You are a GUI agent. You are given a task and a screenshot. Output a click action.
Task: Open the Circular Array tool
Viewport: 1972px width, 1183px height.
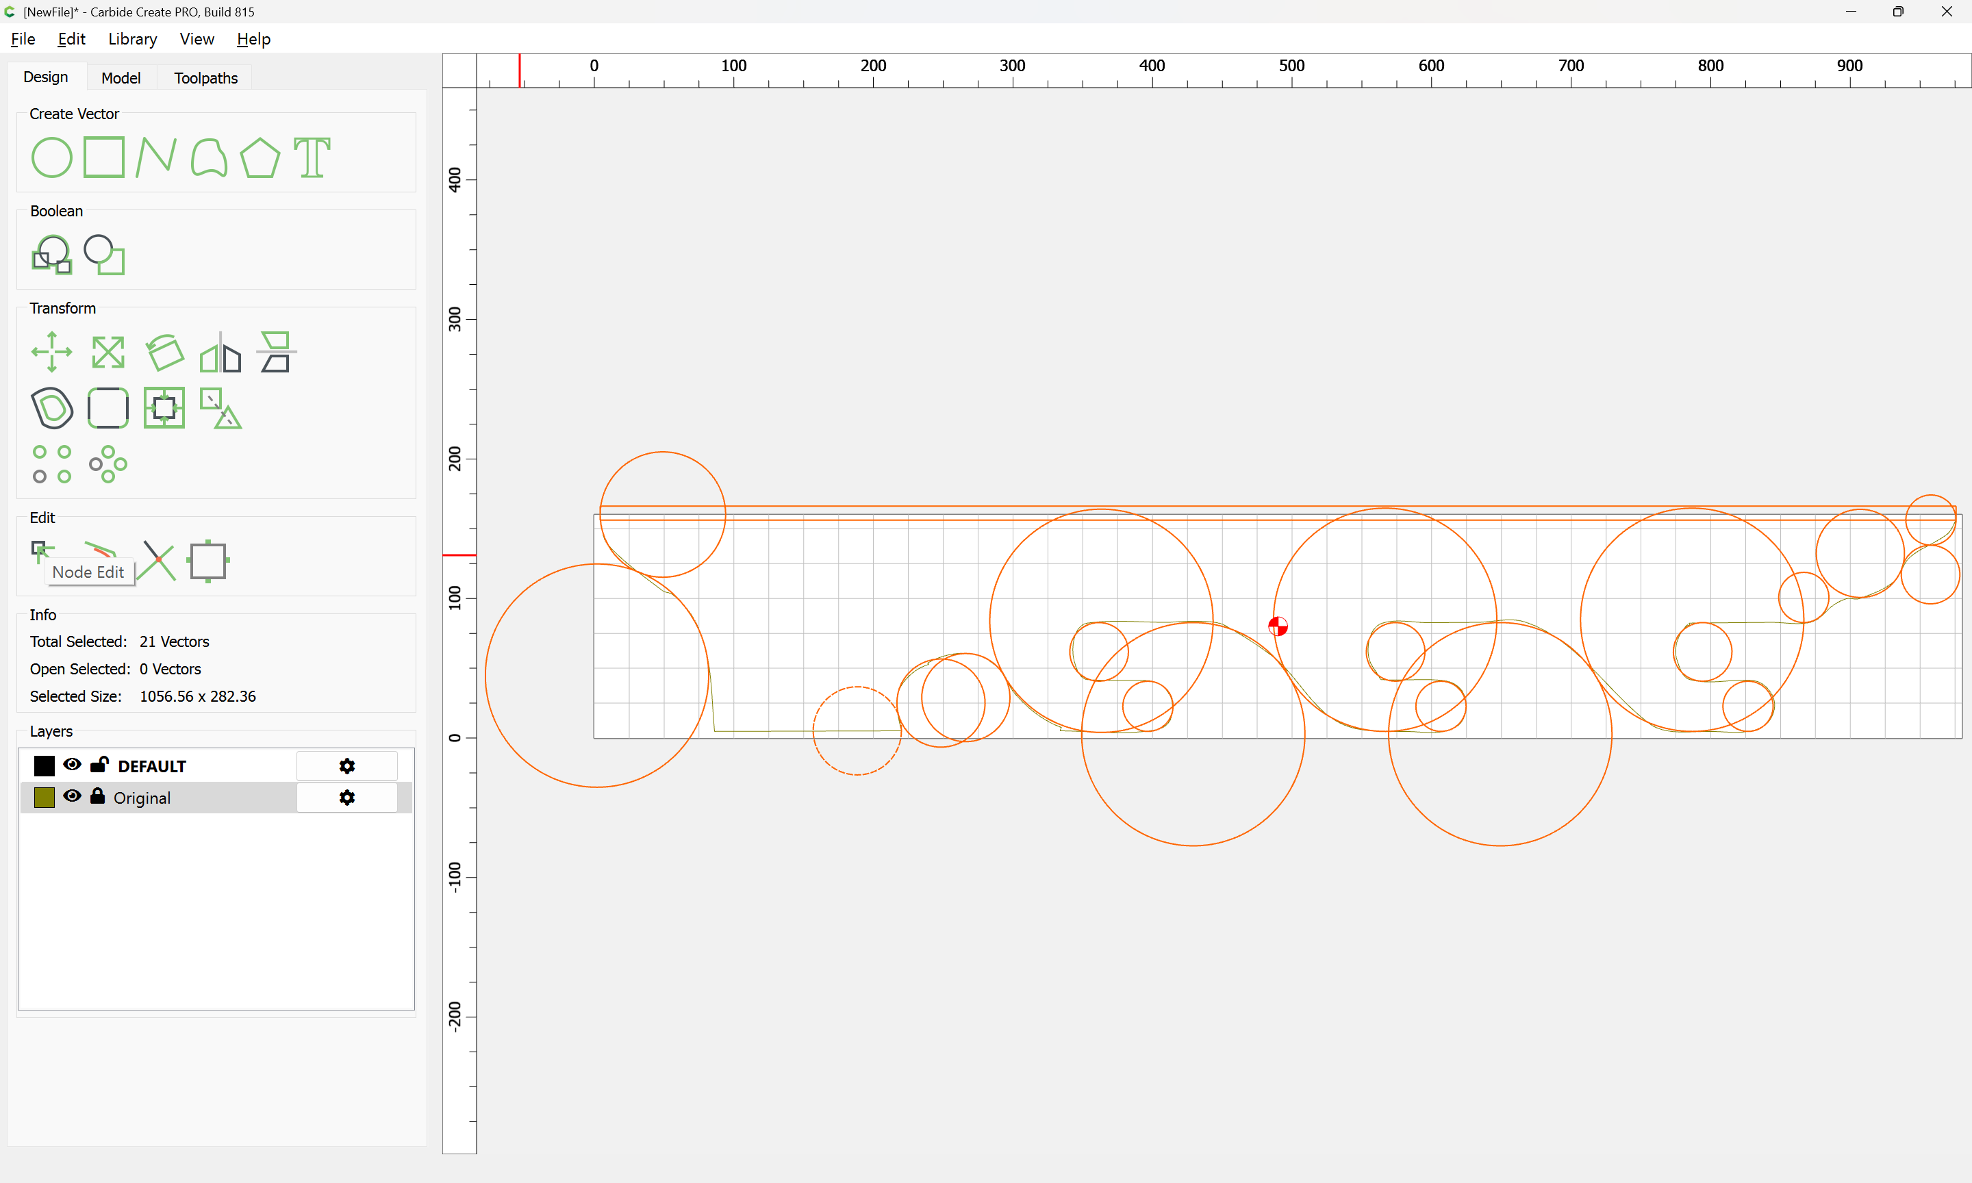[108, 464]
